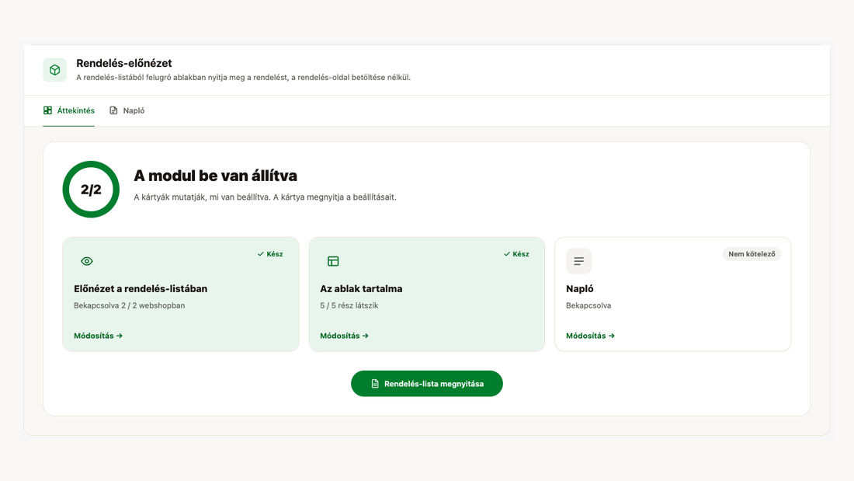Screen dimensions: 854x481
Task: Open the Áttekintés tab
Action: (x=68, y=110)
